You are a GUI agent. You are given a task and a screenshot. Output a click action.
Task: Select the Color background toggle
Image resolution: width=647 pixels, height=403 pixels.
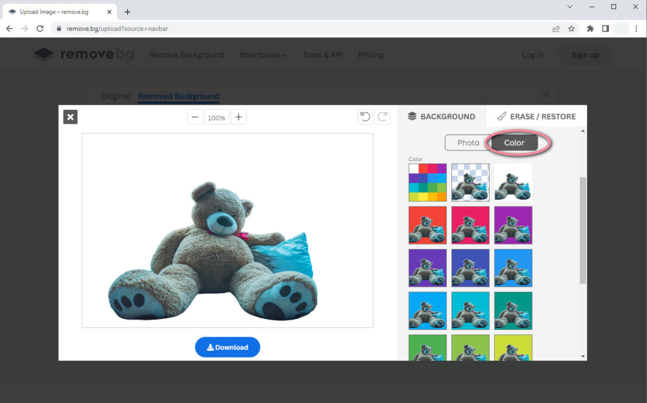[514, 143]
